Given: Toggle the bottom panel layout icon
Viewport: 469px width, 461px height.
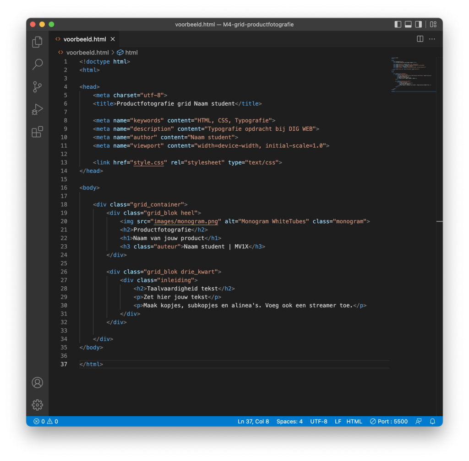Looking at the screenshot, I should pyautogui.click(x=408, y=25).
